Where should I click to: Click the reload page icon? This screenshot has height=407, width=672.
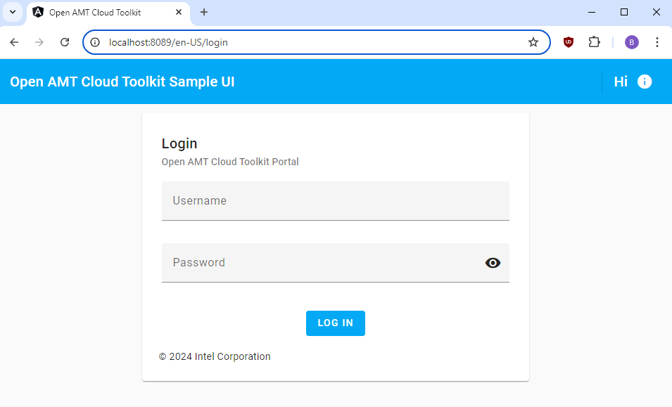64,42
